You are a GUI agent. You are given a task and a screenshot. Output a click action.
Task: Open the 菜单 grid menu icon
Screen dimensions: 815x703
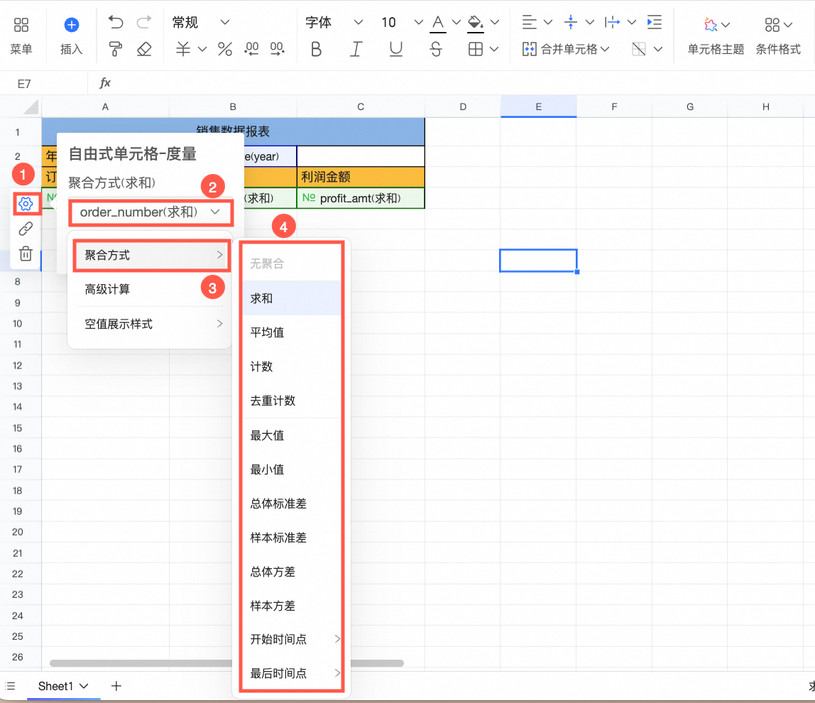(21, 24)
